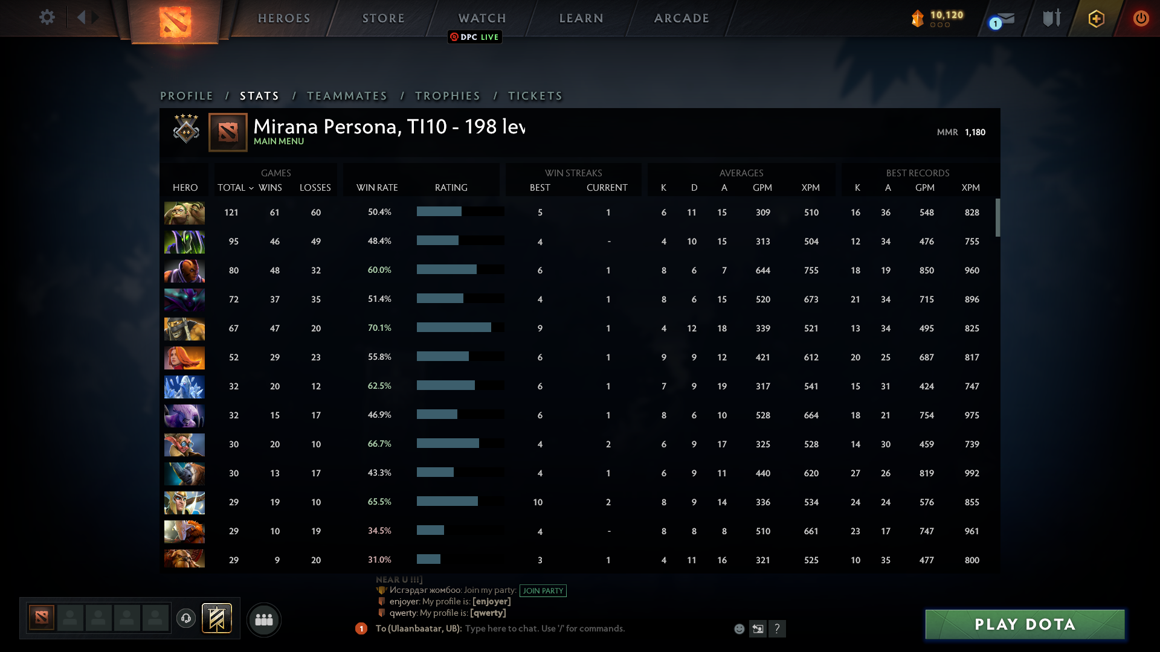Image resolution: width=1160 pixels, height=652 pixels.
Task: Click the question mark chat help icon
Action: (x=778, y=628)
